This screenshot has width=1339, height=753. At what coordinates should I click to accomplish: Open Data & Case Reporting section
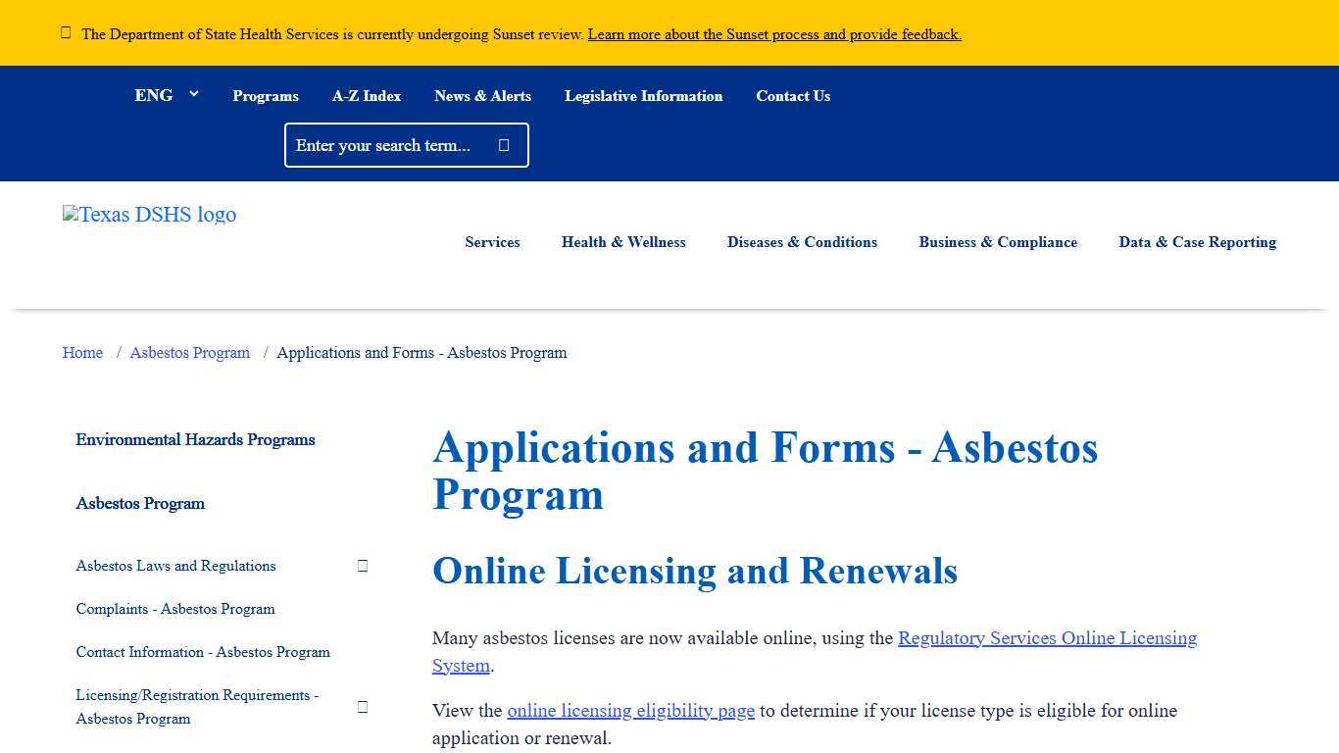[1197, 242]
